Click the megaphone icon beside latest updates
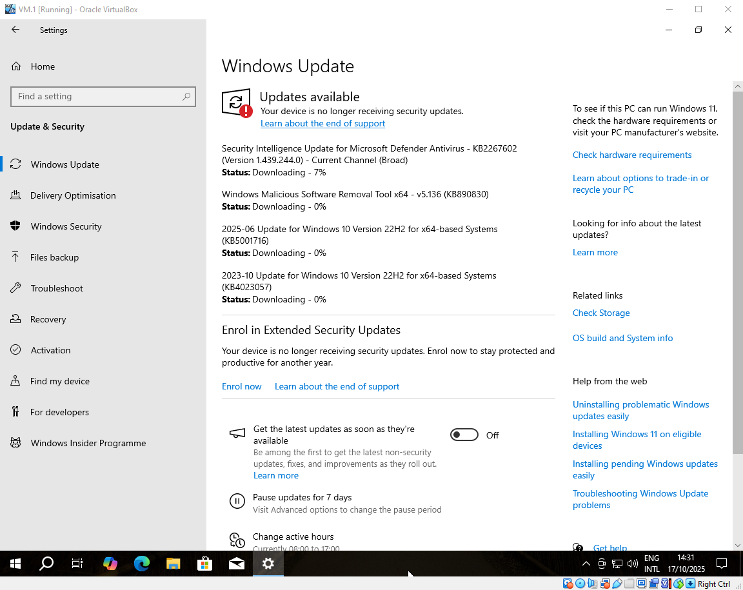 point(237,433)
